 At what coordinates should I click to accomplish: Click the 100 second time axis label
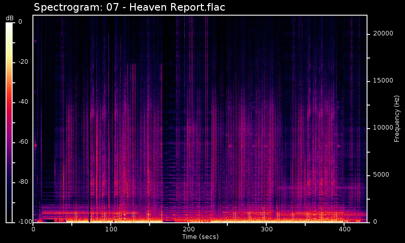click(111, 229)
